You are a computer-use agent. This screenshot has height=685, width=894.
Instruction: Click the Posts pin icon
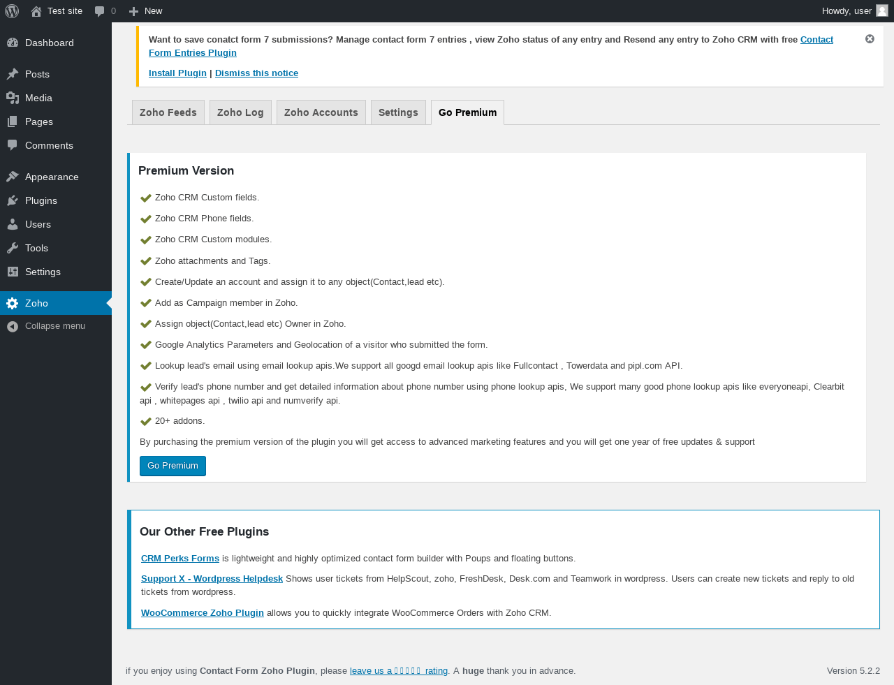tap(13, 74)
